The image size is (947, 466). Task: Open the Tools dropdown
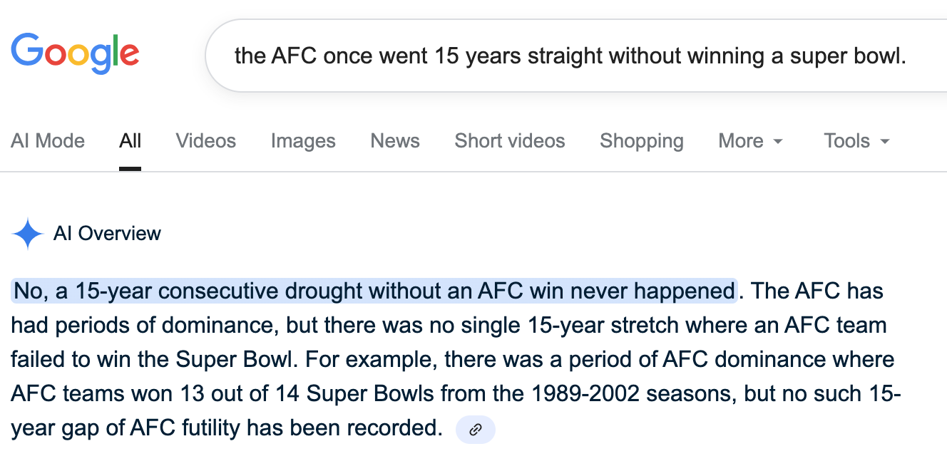pyautogui.click(x=857, y=141)
